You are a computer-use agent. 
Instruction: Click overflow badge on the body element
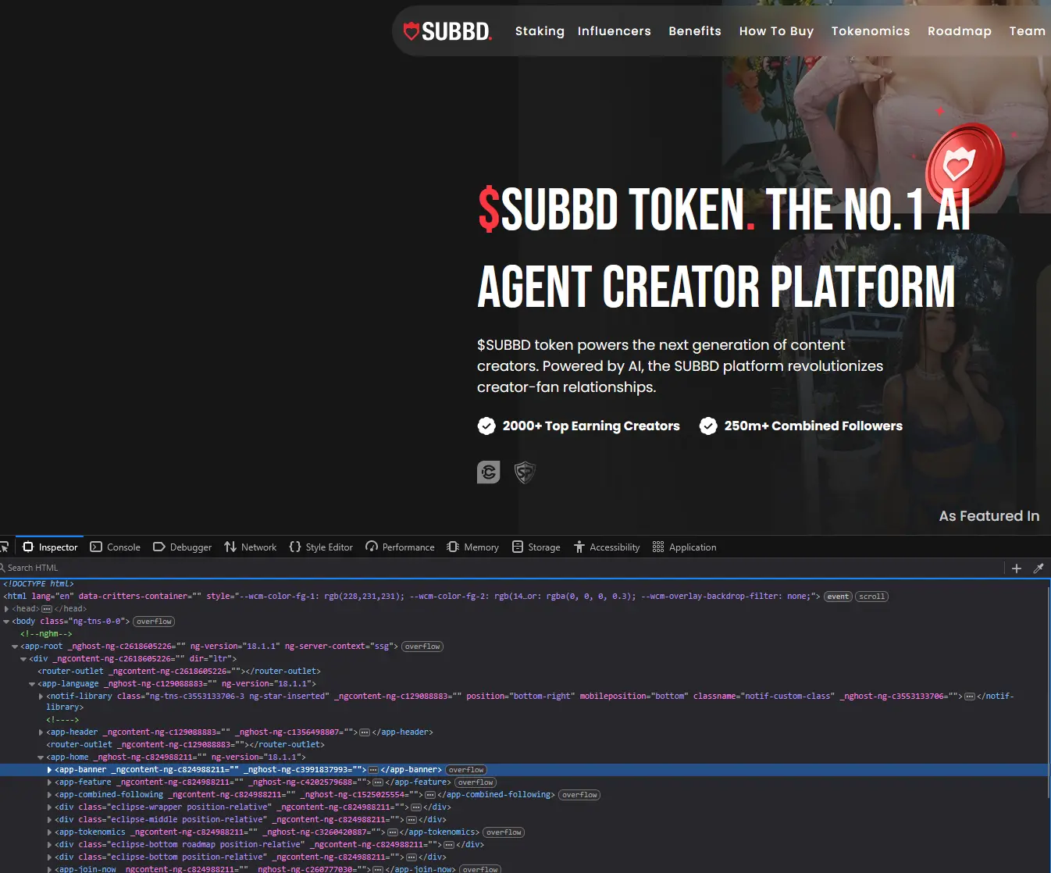(x=154, y=622)
